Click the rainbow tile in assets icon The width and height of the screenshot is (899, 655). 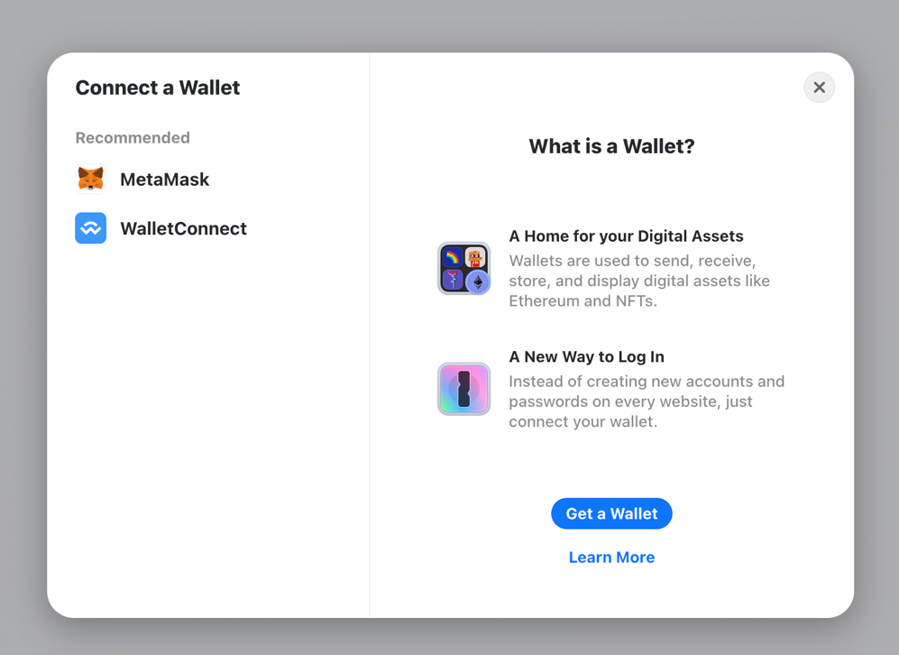452,256
